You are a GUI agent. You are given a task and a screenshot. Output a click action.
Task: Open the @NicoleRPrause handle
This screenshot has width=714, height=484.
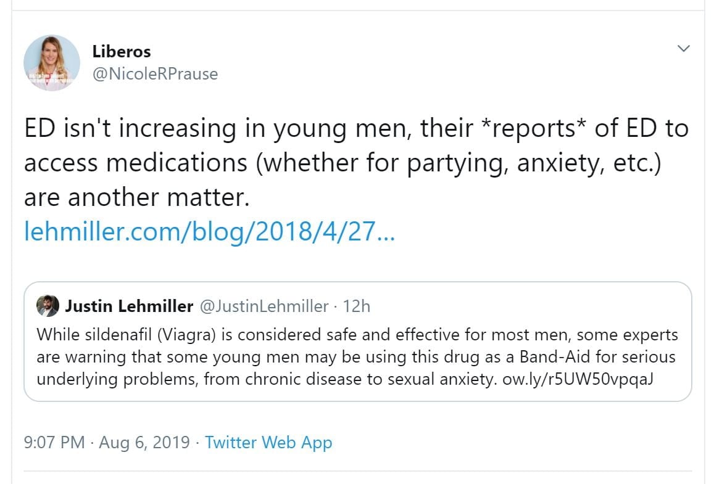155,74
